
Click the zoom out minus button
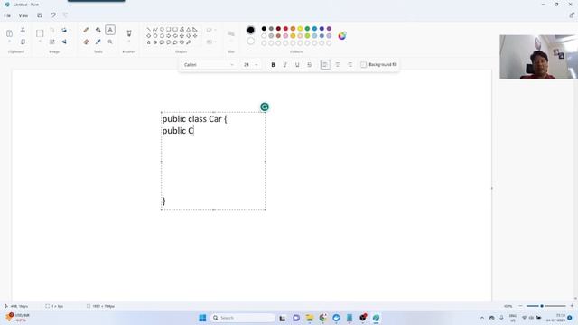520,306
